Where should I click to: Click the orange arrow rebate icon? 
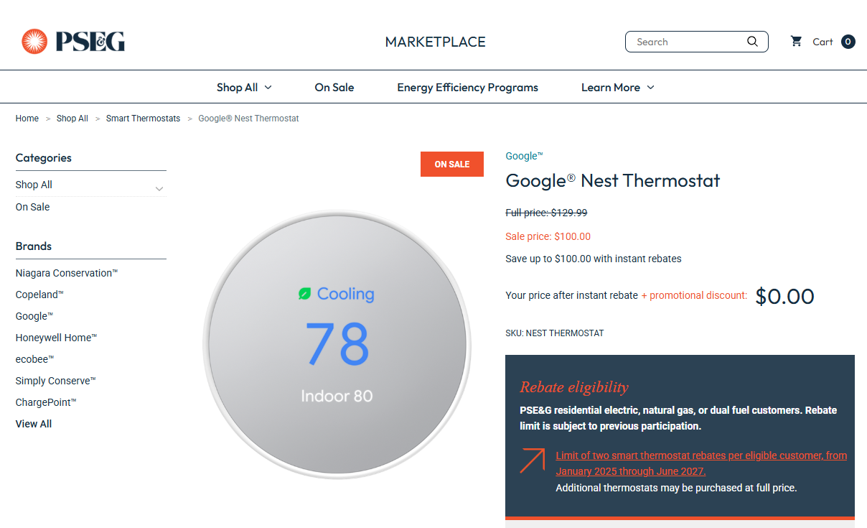532,460
